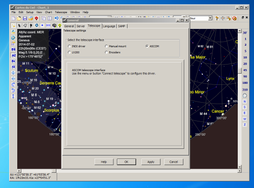Select the GL galactic coordinate icon
254x188 pixels.
(13, 67)
